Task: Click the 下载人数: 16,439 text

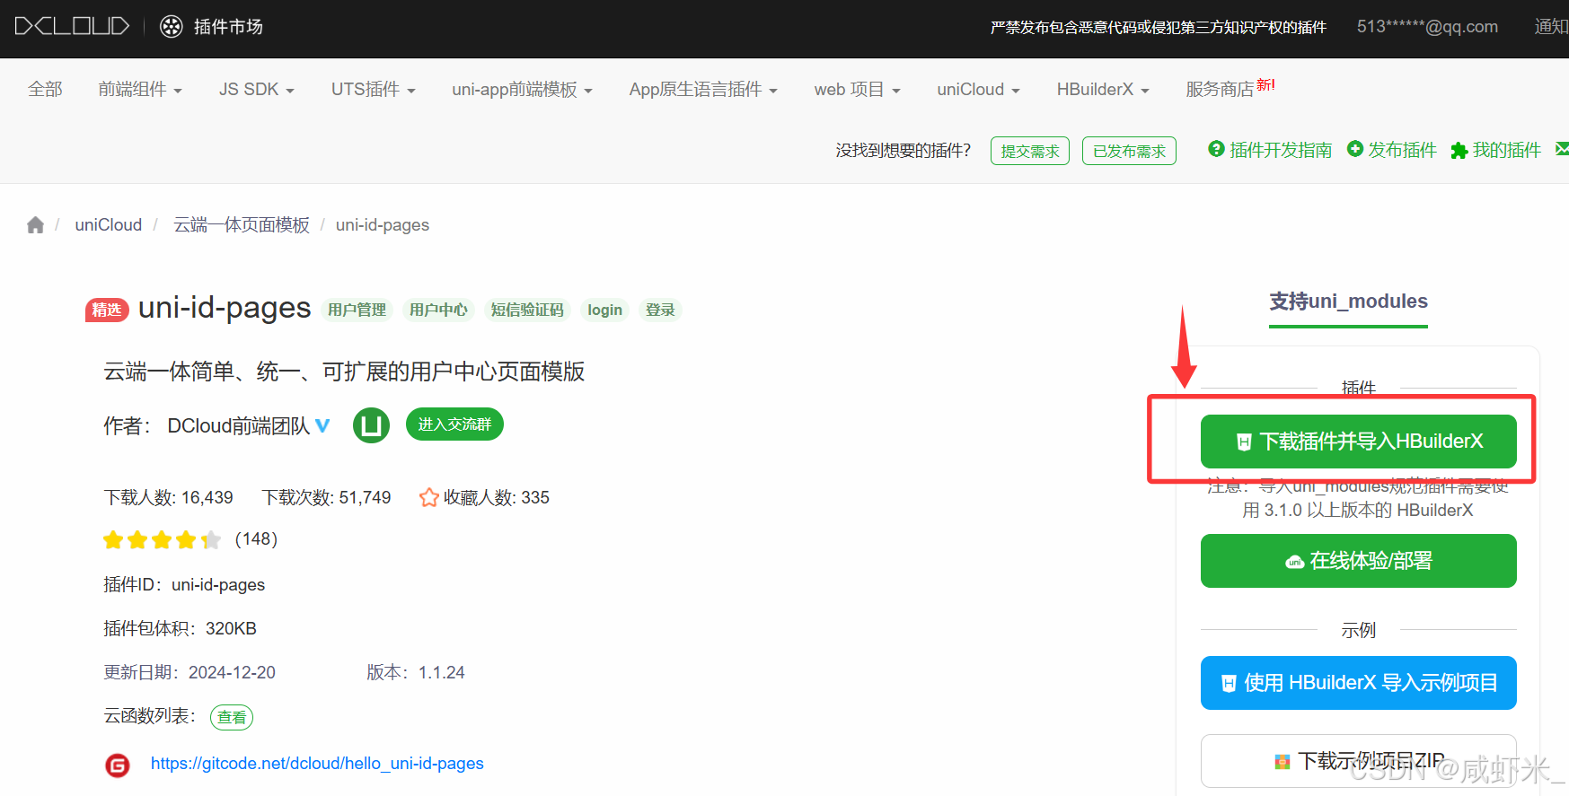Action: [x=168, y=498]
